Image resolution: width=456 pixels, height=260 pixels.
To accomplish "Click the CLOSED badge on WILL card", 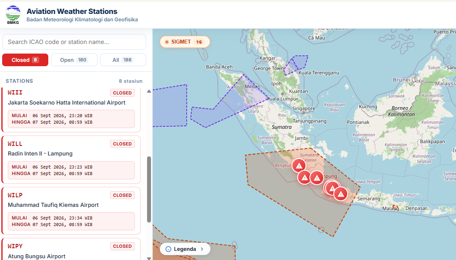I will pyautogui.click(x=122, y=144).
